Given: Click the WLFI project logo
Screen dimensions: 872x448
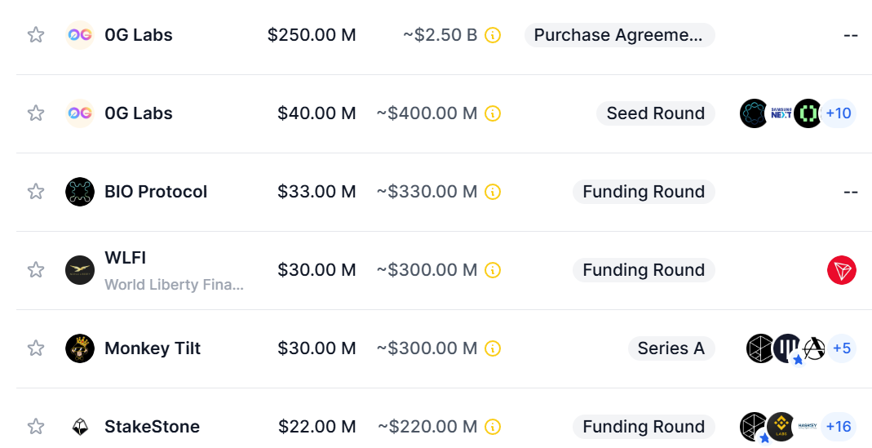Looking at the screenshot, I should tap(80, 270).
